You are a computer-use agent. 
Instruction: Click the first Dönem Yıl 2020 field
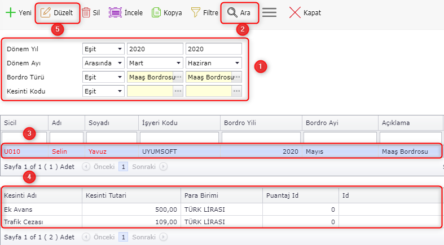point(155,49)
